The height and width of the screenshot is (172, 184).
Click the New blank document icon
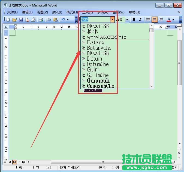[8, 20]
